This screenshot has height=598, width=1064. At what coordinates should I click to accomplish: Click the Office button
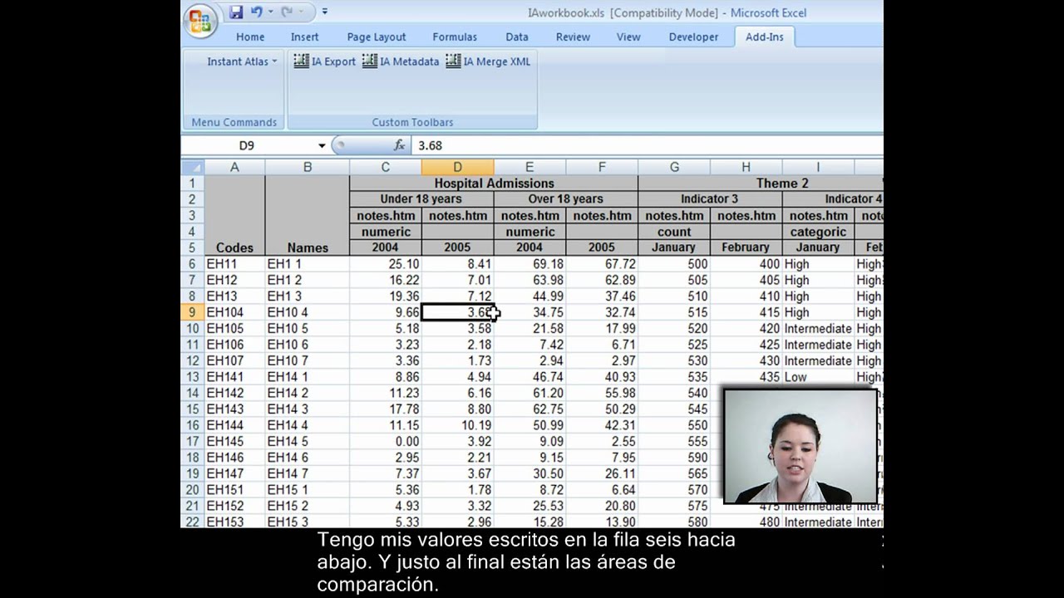(x=200, y=22)
